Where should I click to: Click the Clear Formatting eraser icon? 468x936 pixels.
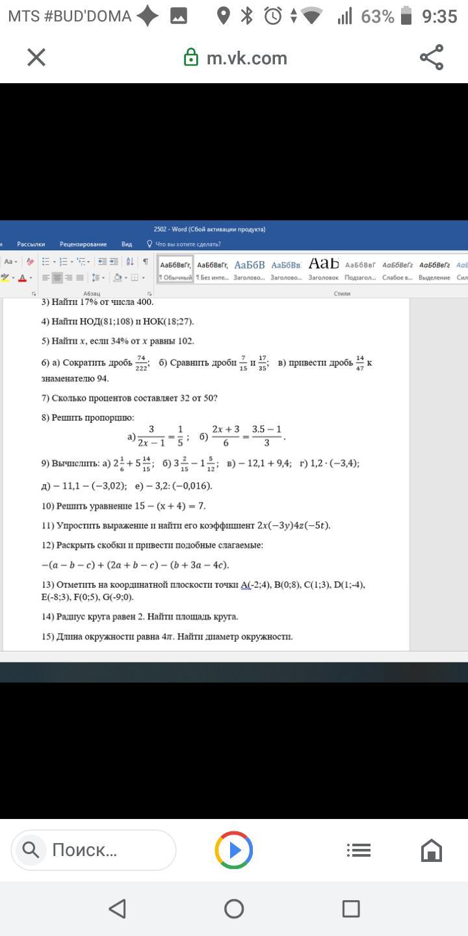tap(30, 261)
